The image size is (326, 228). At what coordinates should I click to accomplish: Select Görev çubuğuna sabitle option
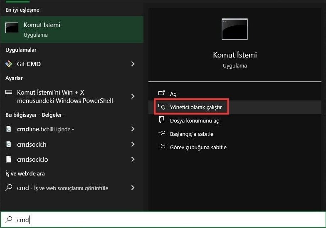(198, 147)
